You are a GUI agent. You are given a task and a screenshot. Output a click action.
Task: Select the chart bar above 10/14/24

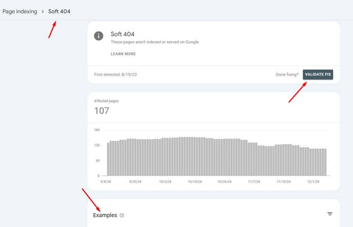[x=195, y=156]
